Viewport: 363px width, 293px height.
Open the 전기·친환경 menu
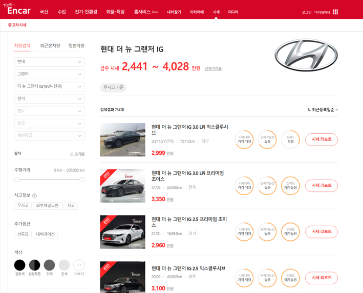86,12
